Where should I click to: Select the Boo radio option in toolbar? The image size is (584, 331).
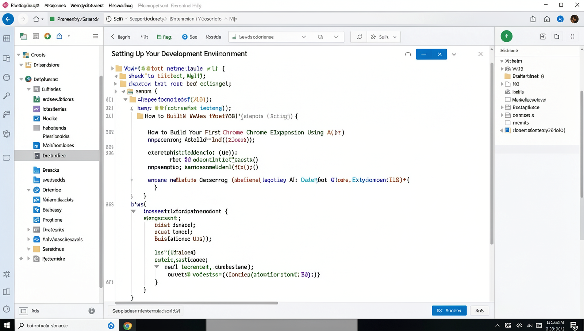185,37
